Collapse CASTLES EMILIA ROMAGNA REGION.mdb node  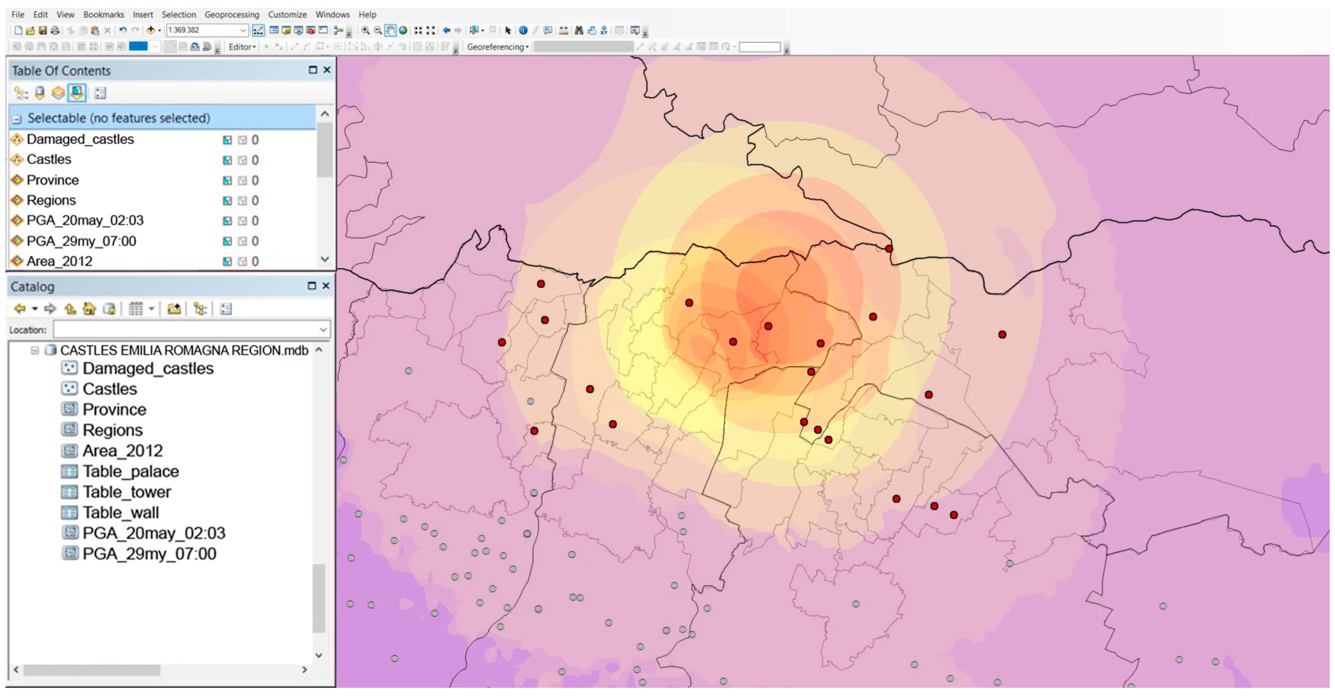(35, 351)
